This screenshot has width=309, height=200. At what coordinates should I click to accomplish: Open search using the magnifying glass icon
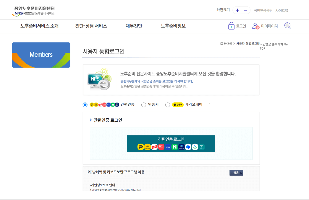[x=287, y=26]
